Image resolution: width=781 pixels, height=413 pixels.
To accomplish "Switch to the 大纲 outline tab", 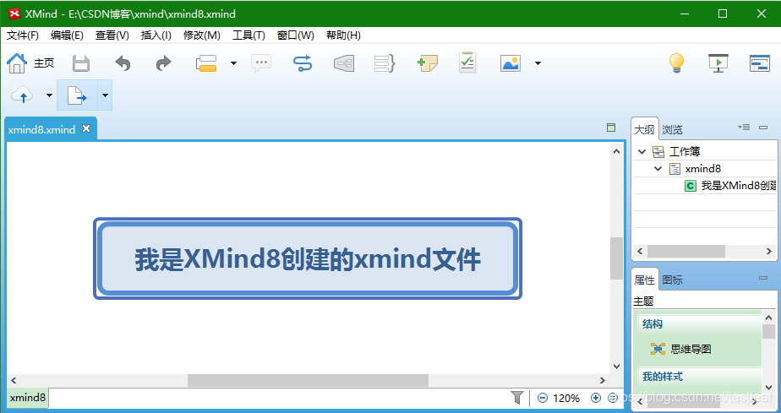I will click(644, 129).
